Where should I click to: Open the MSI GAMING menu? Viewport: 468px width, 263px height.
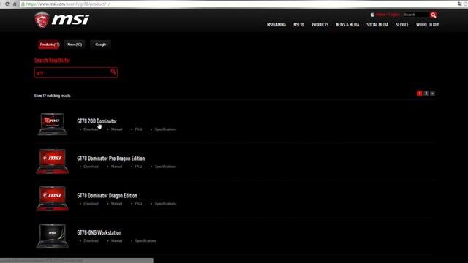tap(276, 25)
